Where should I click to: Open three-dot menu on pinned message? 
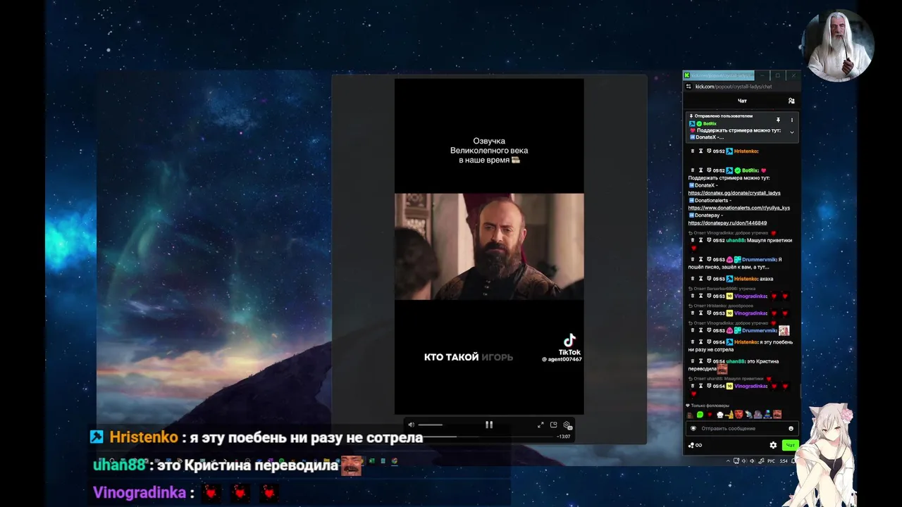pyautogui.click(x=791, y=120)
